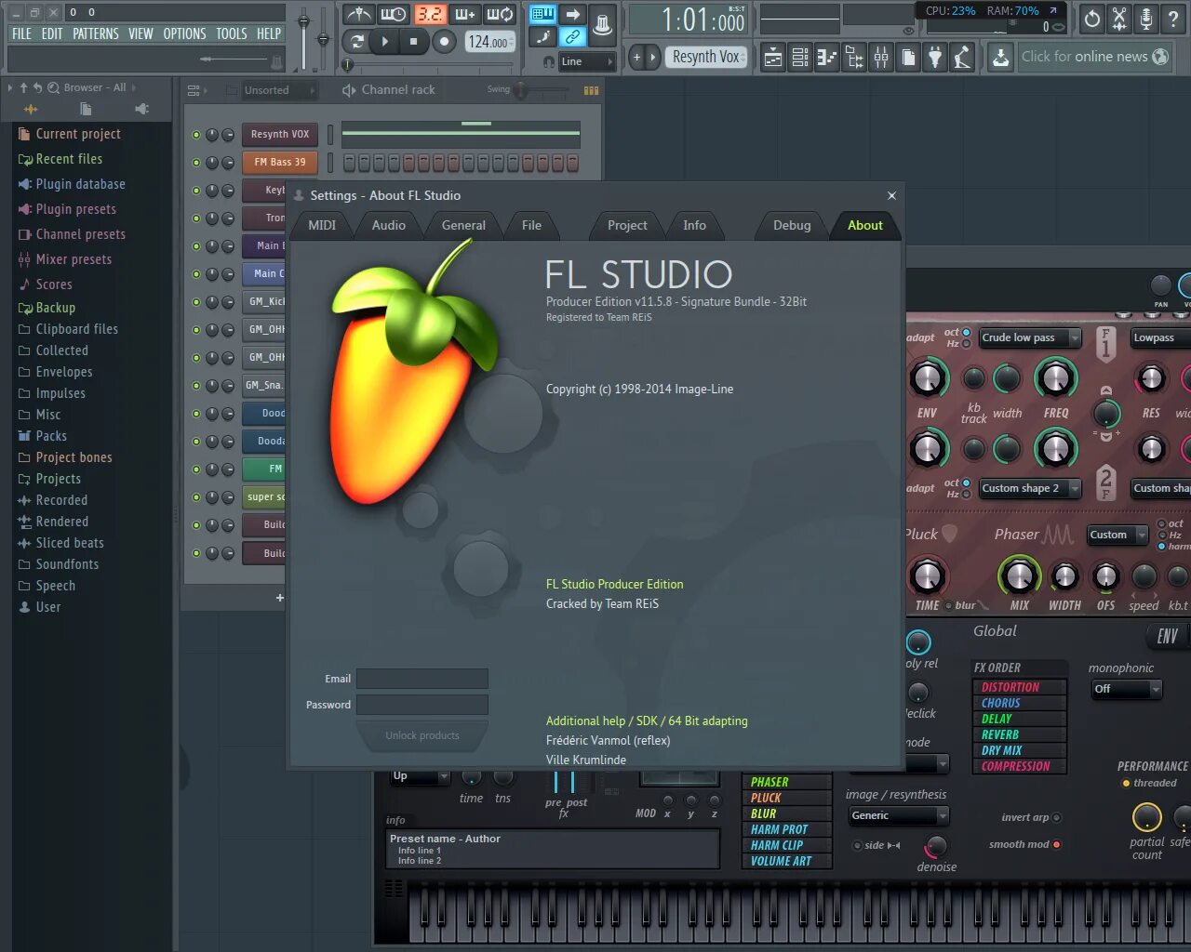1191x952 pixels.
Task: Open the Mixer panel icon
Action: (x=880, y=57)
